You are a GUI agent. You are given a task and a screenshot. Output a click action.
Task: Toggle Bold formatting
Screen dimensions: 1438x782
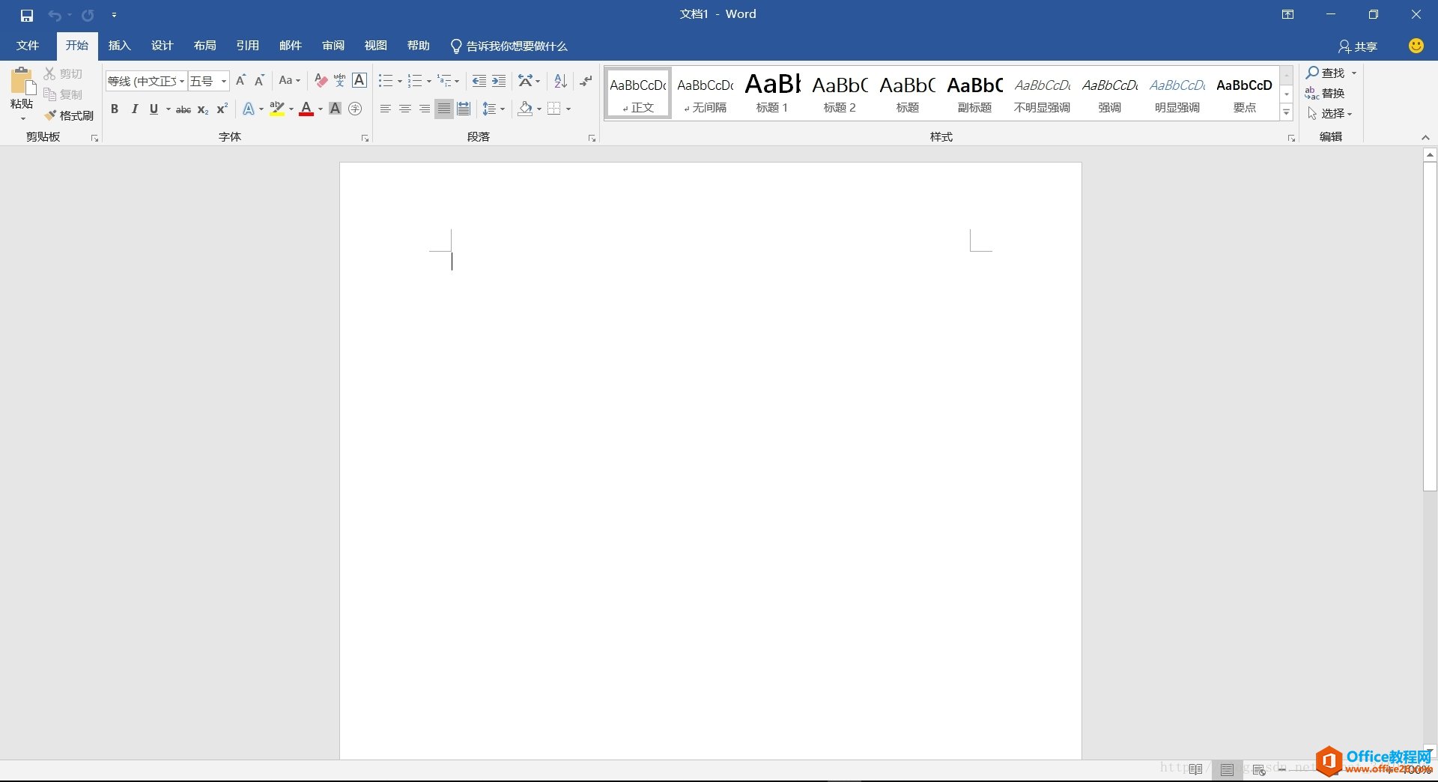pyautogui.click(x=115, y=109)
